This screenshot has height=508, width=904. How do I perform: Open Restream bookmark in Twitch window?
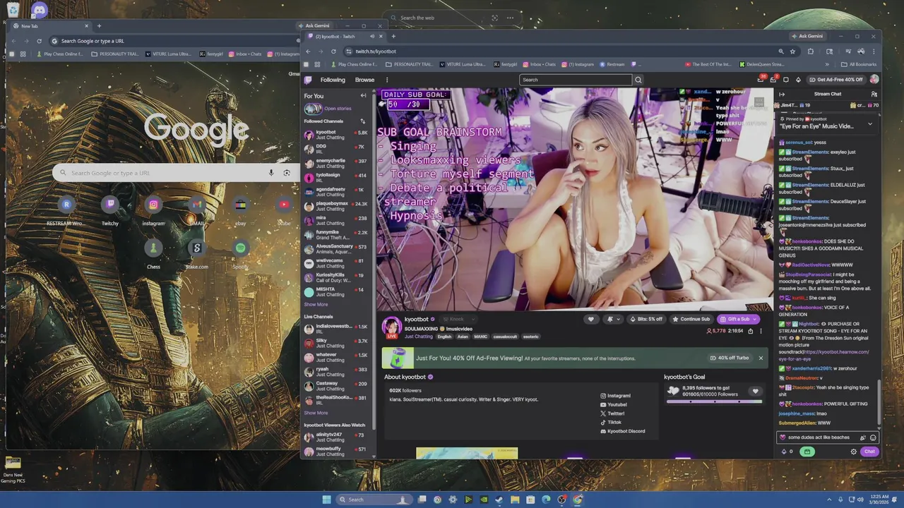pos(612,64)
